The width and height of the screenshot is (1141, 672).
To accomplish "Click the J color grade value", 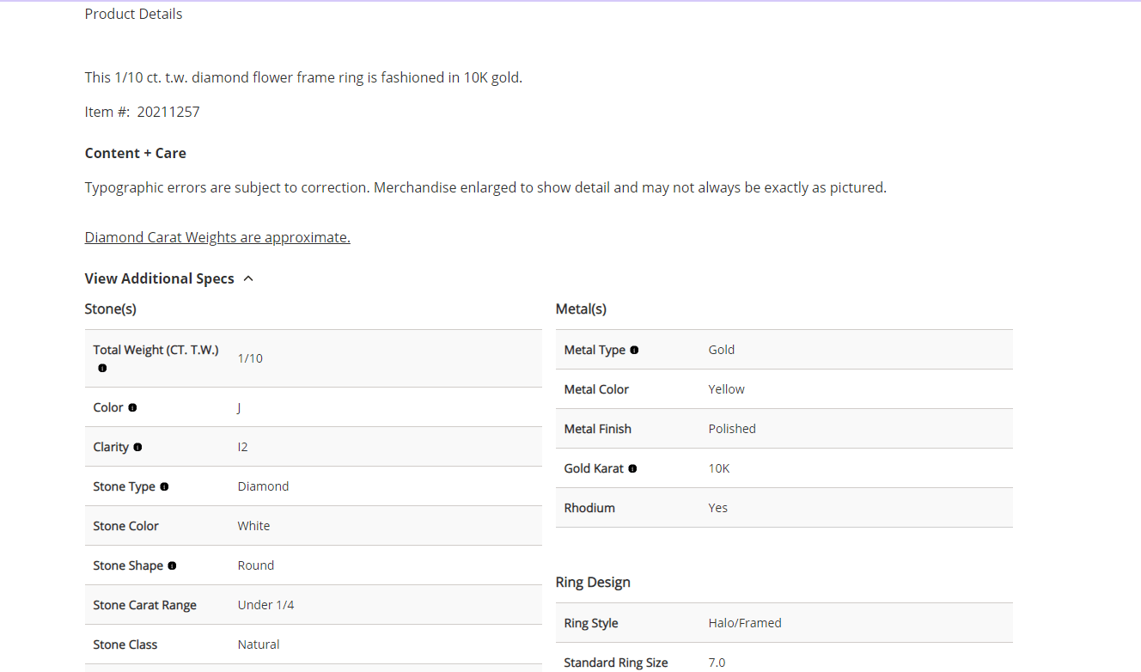I will pos(239,407).
